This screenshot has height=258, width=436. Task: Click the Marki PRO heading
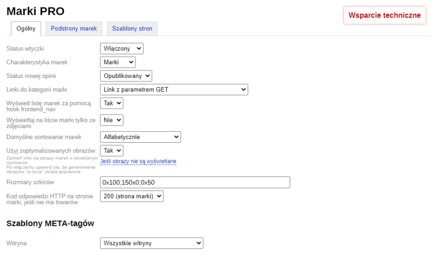(36, 10)
